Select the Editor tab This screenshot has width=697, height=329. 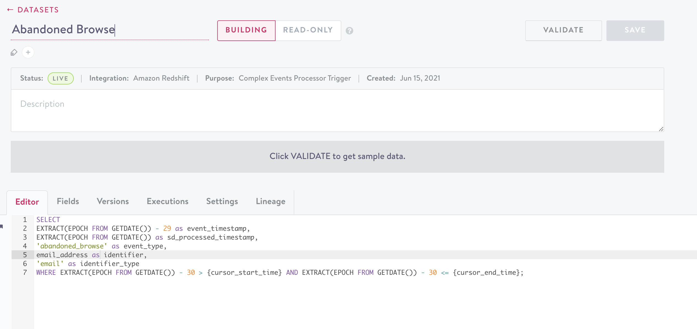pos(27,202)
